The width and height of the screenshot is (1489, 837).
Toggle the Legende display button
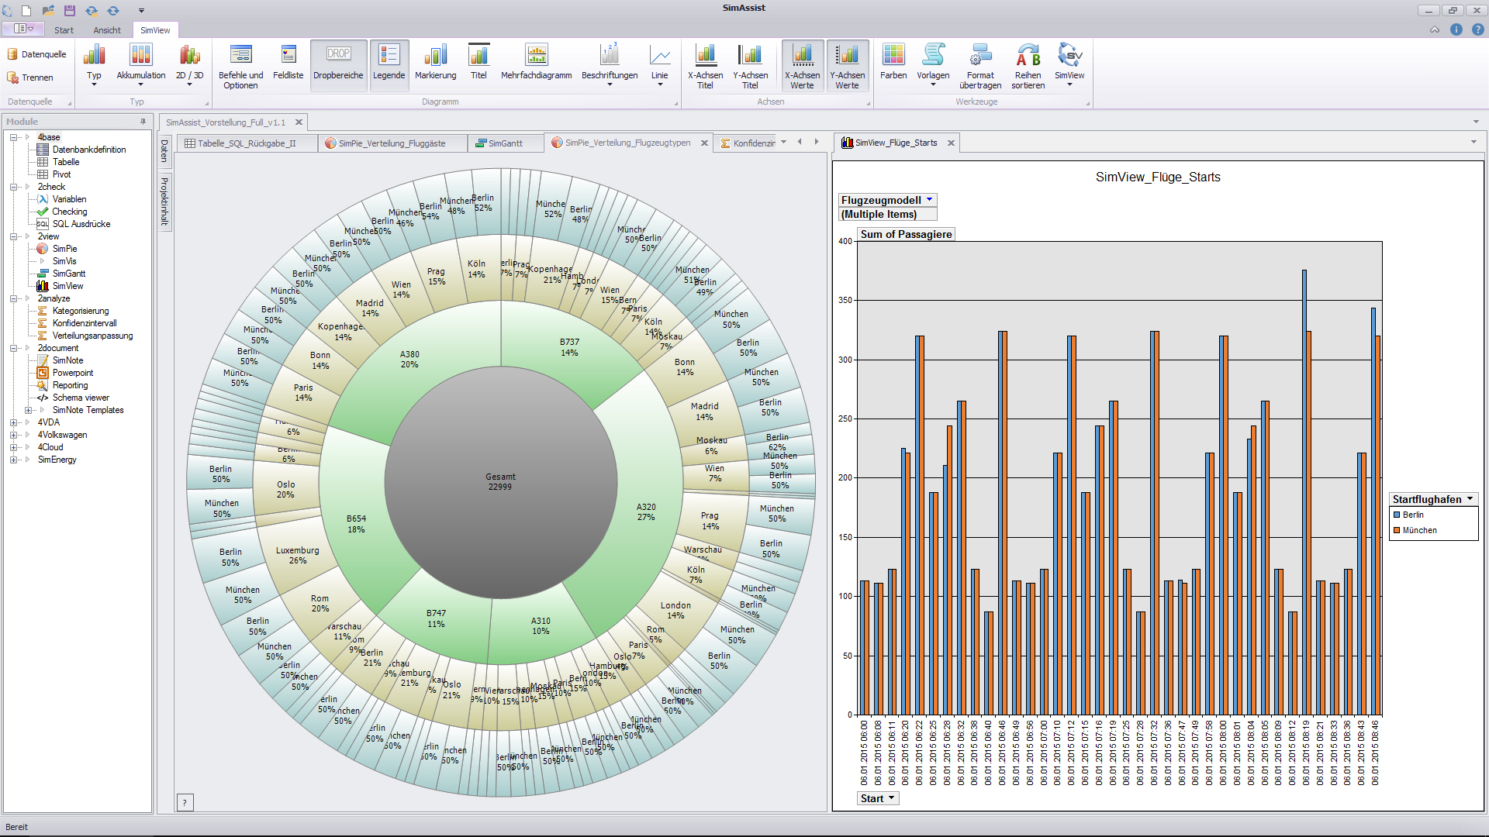pos(389,56)
